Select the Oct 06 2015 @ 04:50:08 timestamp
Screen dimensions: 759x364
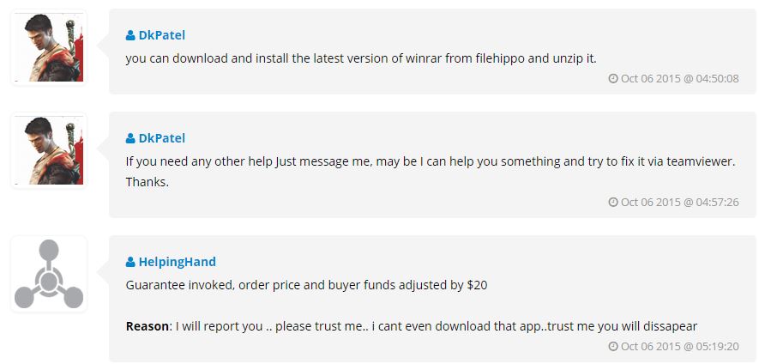click(679, 79)
